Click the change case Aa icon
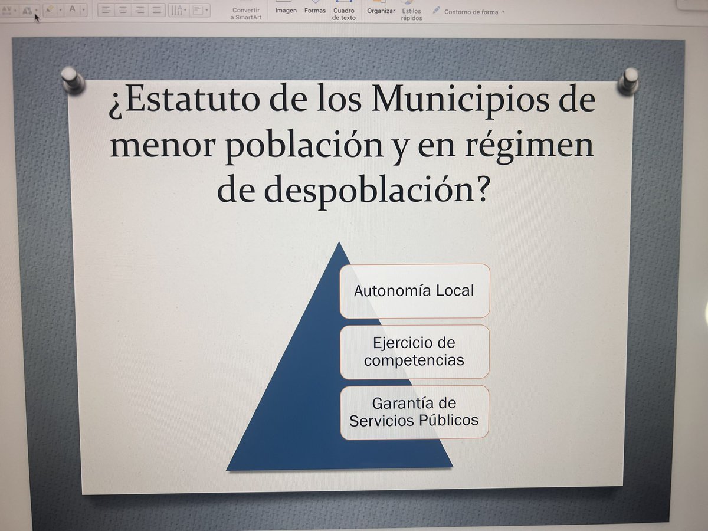Image resolution: width=708 pixels, height=531 pixels. point(27,10)
